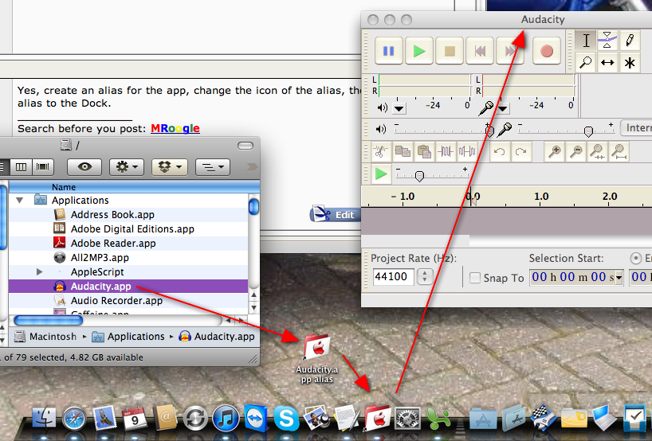
Task: Select the radio button beside Selection Start
Action: click(x=636, y=258)
